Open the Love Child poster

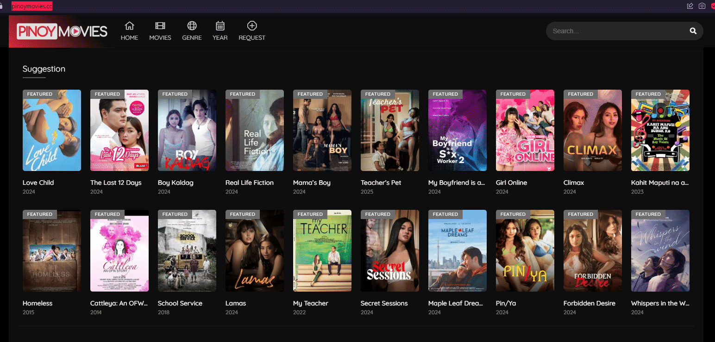52,130
